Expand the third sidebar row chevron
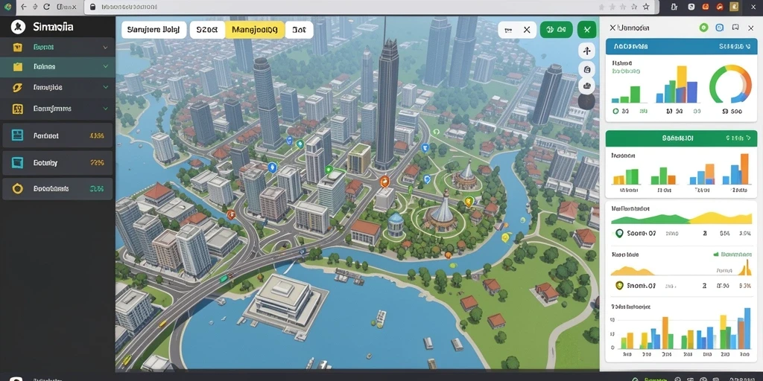The image size is (763, 381). pos(105,88)
